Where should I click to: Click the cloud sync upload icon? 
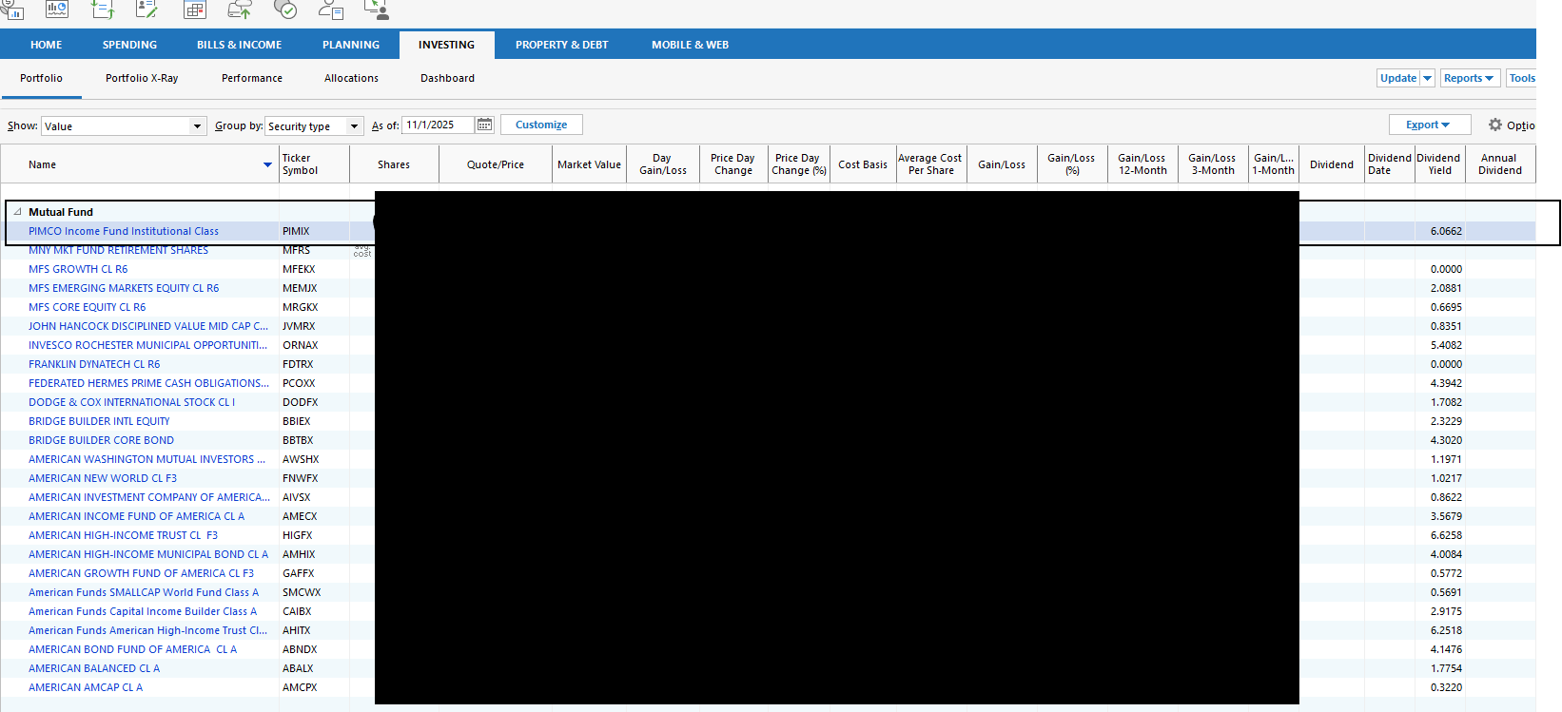240,10
